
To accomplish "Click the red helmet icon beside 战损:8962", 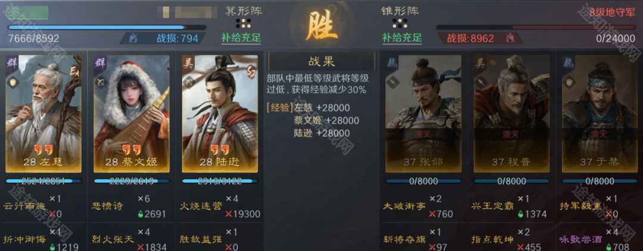I will 510,39.
